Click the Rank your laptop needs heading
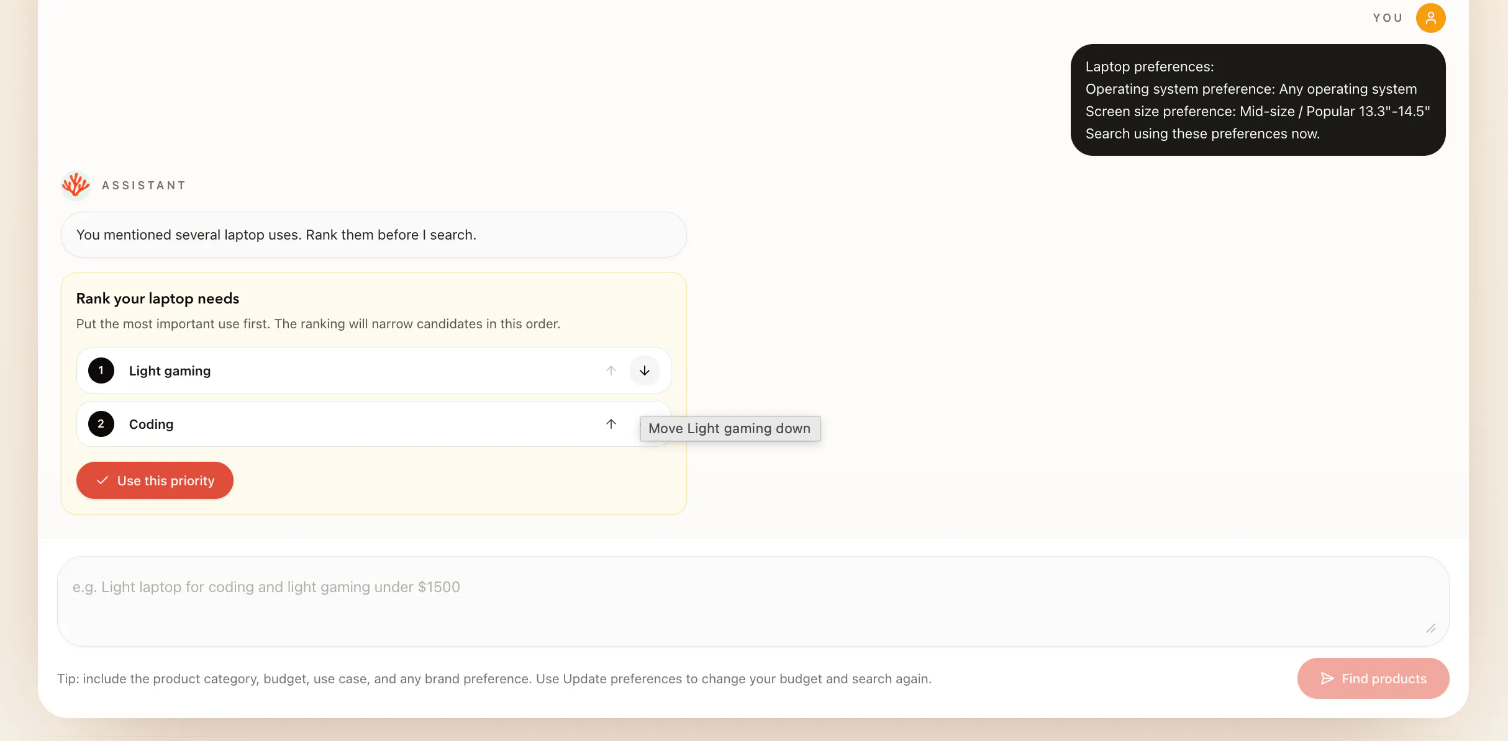 pos(158,299)
